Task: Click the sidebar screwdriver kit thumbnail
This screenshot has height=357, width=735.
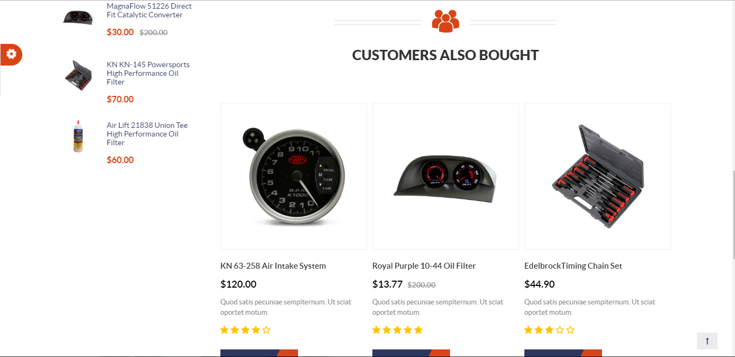Action: pyautogui.click(x=78, y=75)
